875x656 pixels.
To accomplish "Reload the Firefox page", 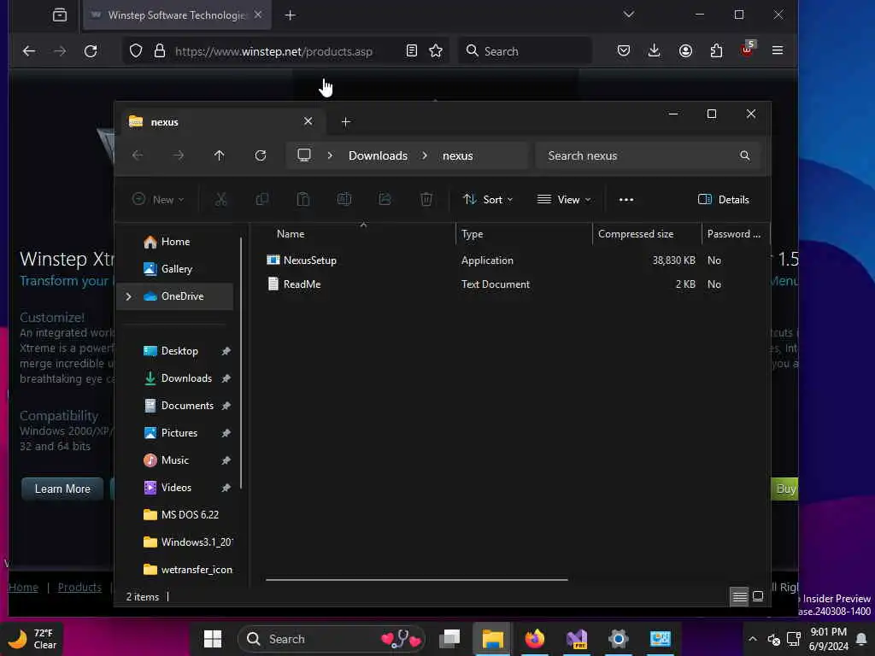I will coord(91,51).
